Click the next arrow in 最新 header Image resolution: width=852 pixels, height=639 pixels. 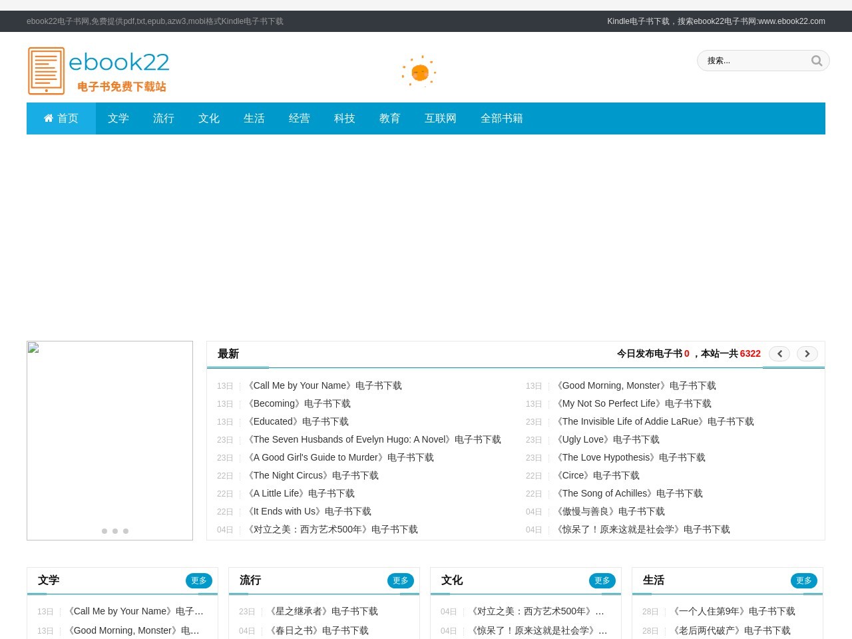coord(807,353)
